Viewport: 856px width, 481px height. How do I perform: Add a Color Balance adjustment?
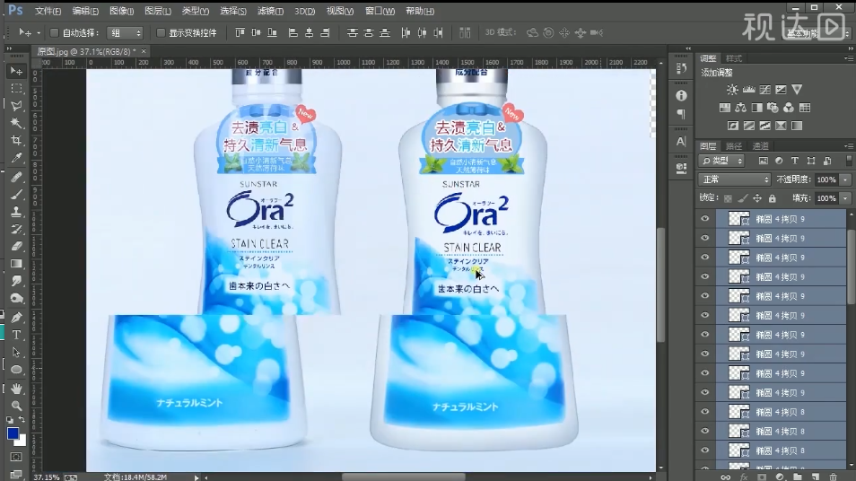click(x=741, y=108)
